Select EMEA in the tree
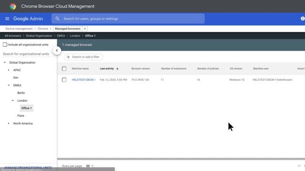The width and height of the screenshot is (305, 171). (17, 85)
